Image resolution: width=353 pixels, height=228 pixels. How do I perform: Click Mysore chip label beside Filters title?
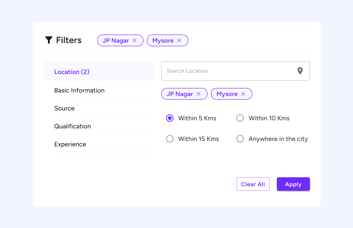pyautogui.click(x=163, y=41)
